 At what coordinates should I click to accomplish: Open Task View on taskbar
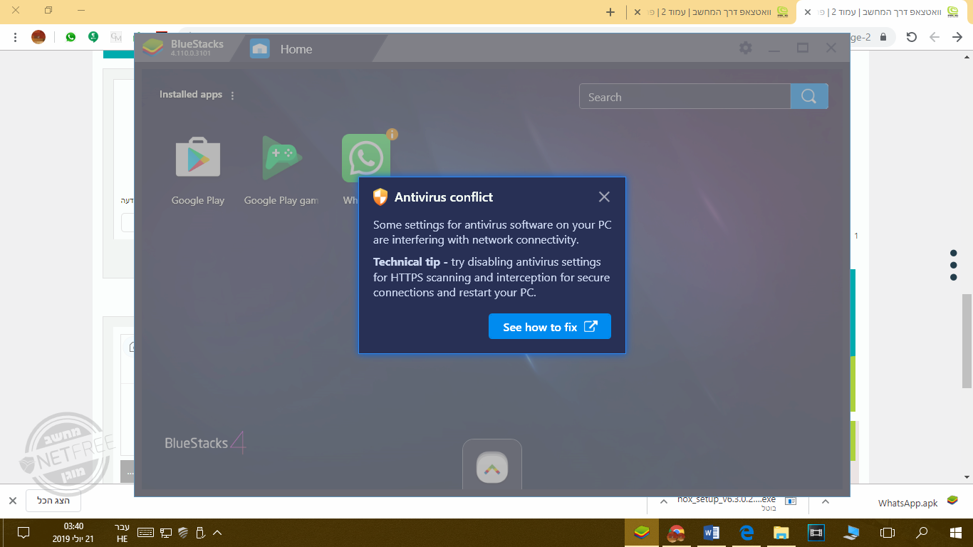(888, 533)
